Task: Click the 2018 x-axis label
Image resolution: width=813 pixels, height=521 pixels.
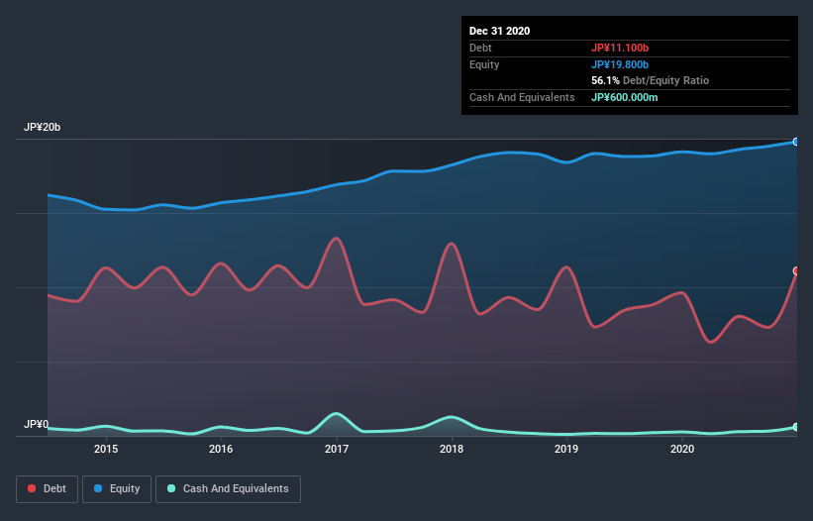Action: [x=452, y=449]
